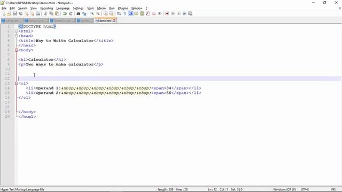Open the View menu
The height and width of the screenshot is (192, 342).
(33, 9)
